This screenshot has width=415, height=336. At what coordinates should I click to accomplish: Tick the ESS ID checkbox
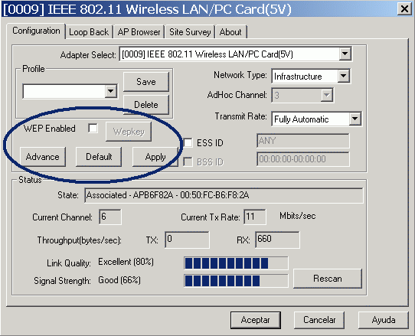188,142
